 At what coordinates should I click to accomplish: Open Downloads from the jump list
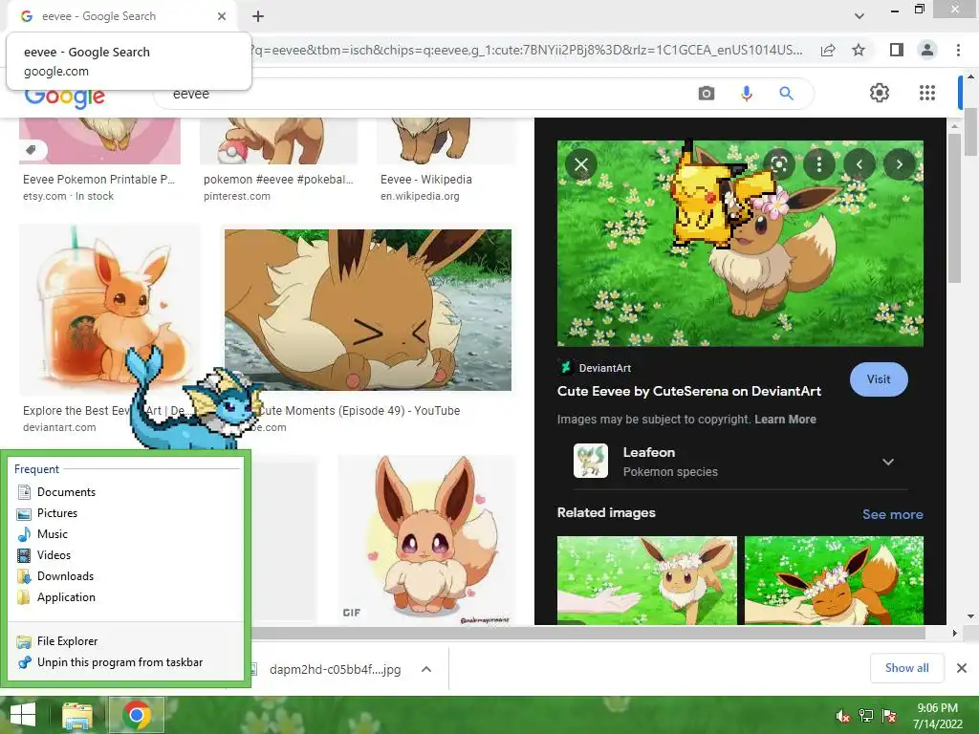pos(125,576)
